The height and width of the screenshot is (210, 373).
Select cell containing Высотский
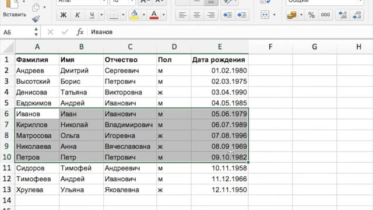click(x=37, y=82)
